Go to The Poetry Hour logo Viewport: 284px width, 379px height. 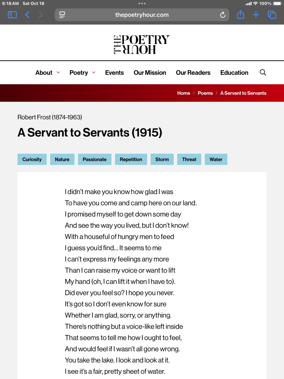tap(142, 44)
